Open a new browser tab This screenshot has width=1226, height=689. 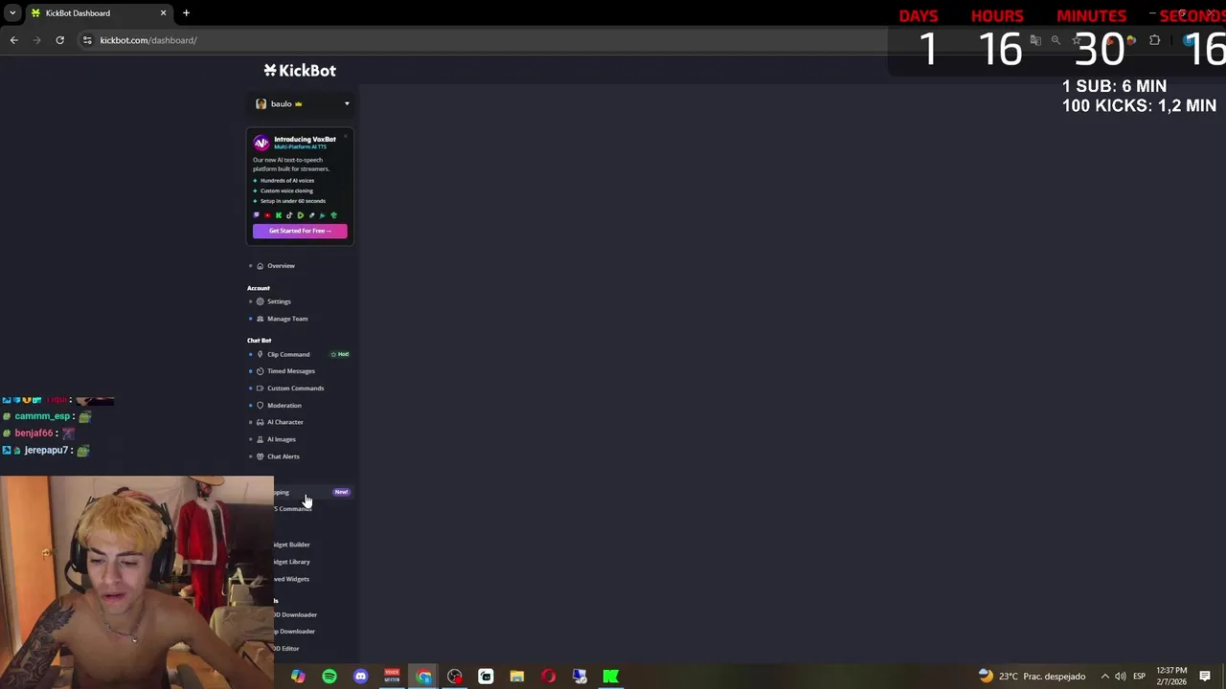(186, 12)
